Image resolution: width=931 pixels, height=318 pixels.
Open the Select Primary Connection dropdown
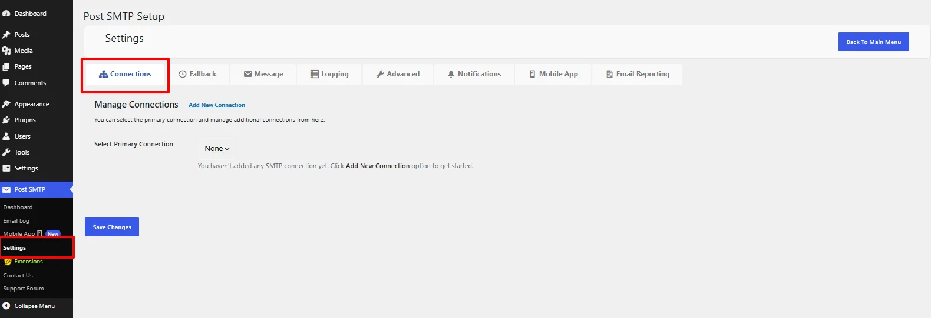tap(217, 149)
